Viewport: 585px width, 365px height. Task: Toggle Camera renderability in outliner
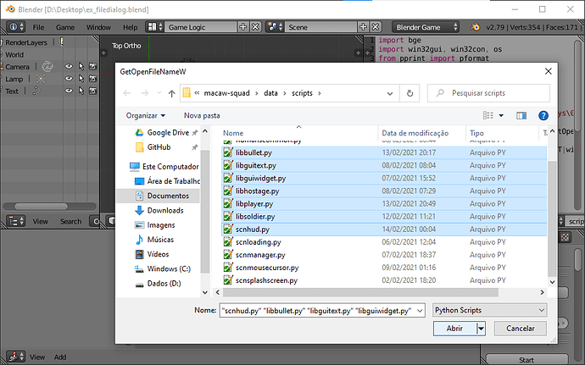[93, 66]
